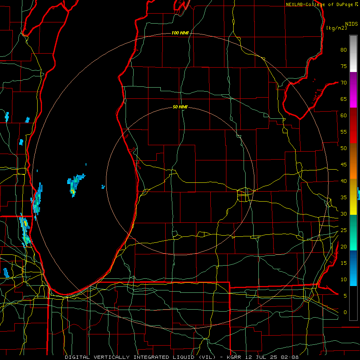Click the [kg/m2] units label

(x=336, y=28)
